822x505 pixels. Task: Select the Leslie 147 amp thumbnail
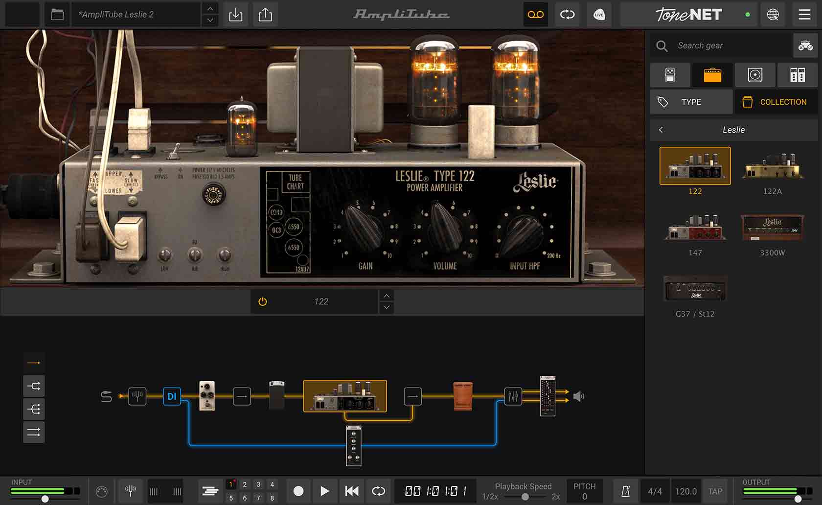695,227
